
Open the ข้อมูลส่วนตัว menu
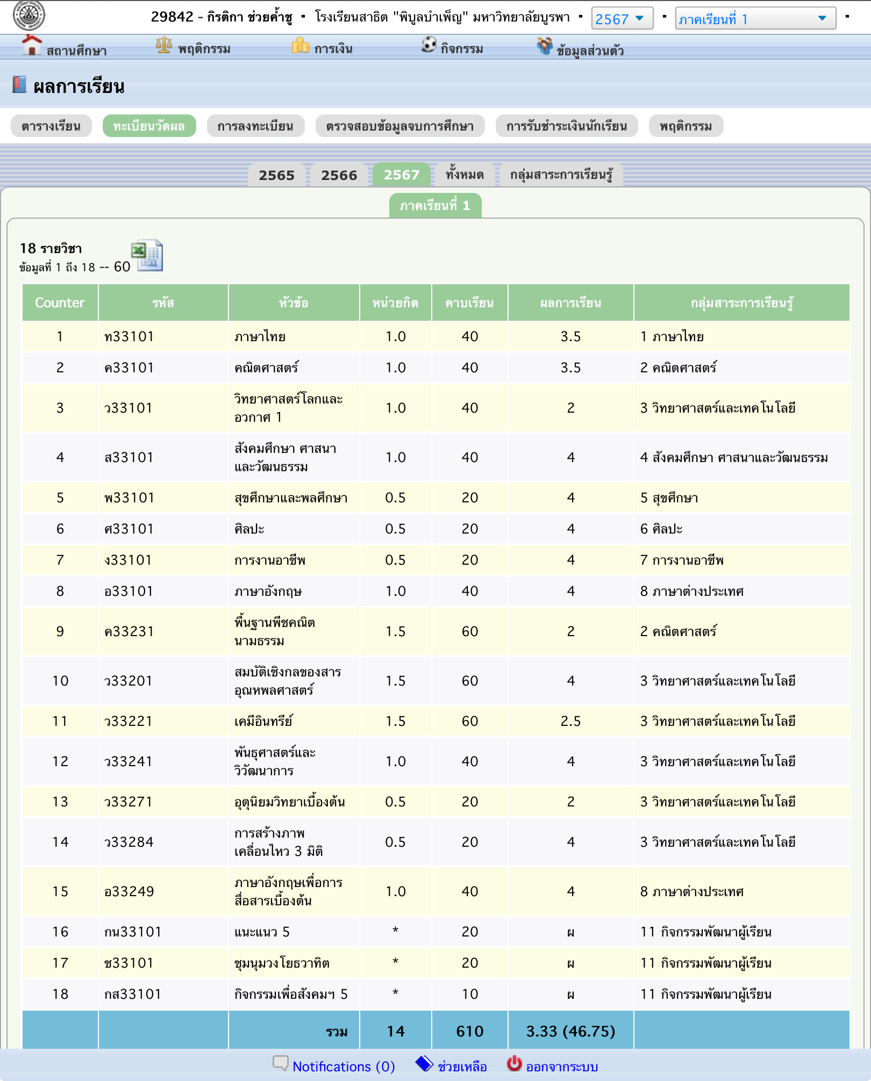[590, 51]
